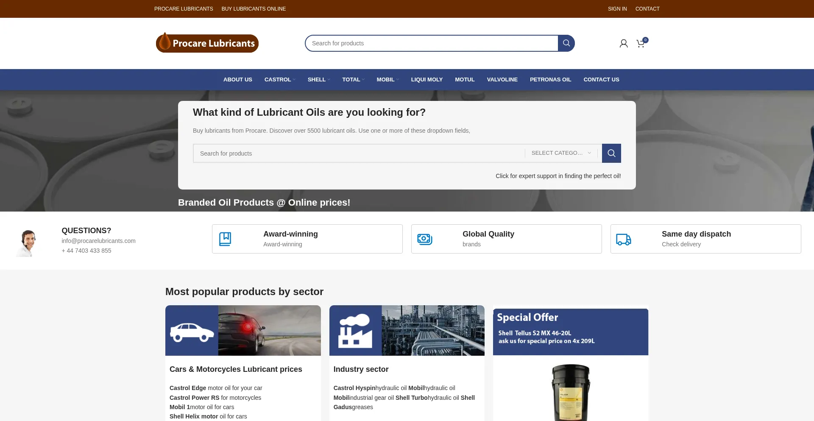
Task: Click the header search magnifier button
Action: tap(566, 43)
